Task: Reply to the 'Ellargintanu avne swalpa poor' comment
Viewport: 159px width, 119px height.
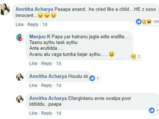Action: [47, 113]
